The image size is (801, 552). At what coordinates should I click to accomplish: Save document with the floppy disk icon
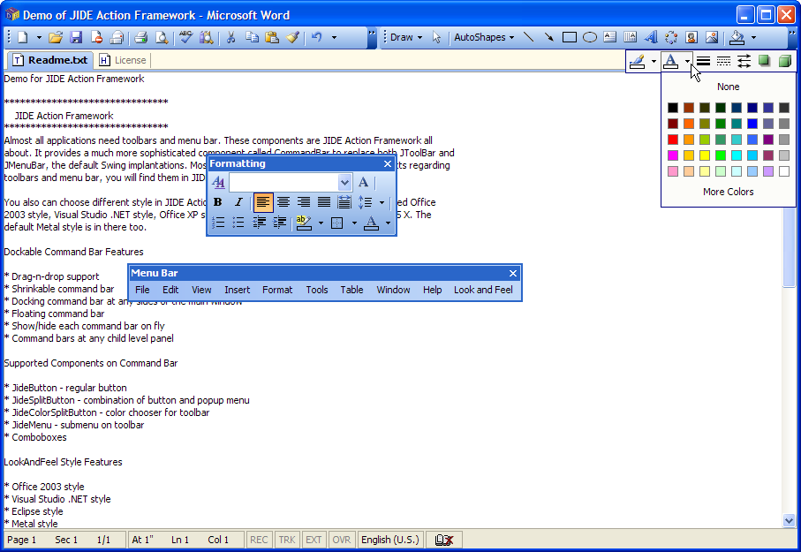point(76,37)
